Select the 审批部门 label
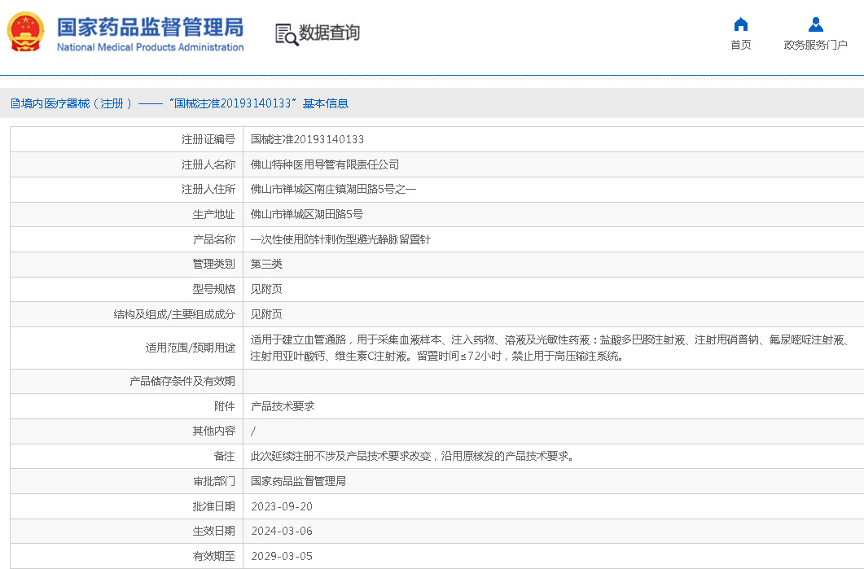Screen dimensions: 864x569 point(214,481)
